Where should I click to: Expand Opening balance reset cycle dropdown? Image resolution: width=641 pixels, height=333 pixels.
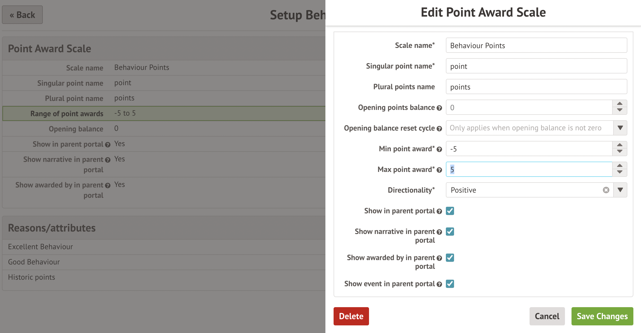(x=620, y=128)
